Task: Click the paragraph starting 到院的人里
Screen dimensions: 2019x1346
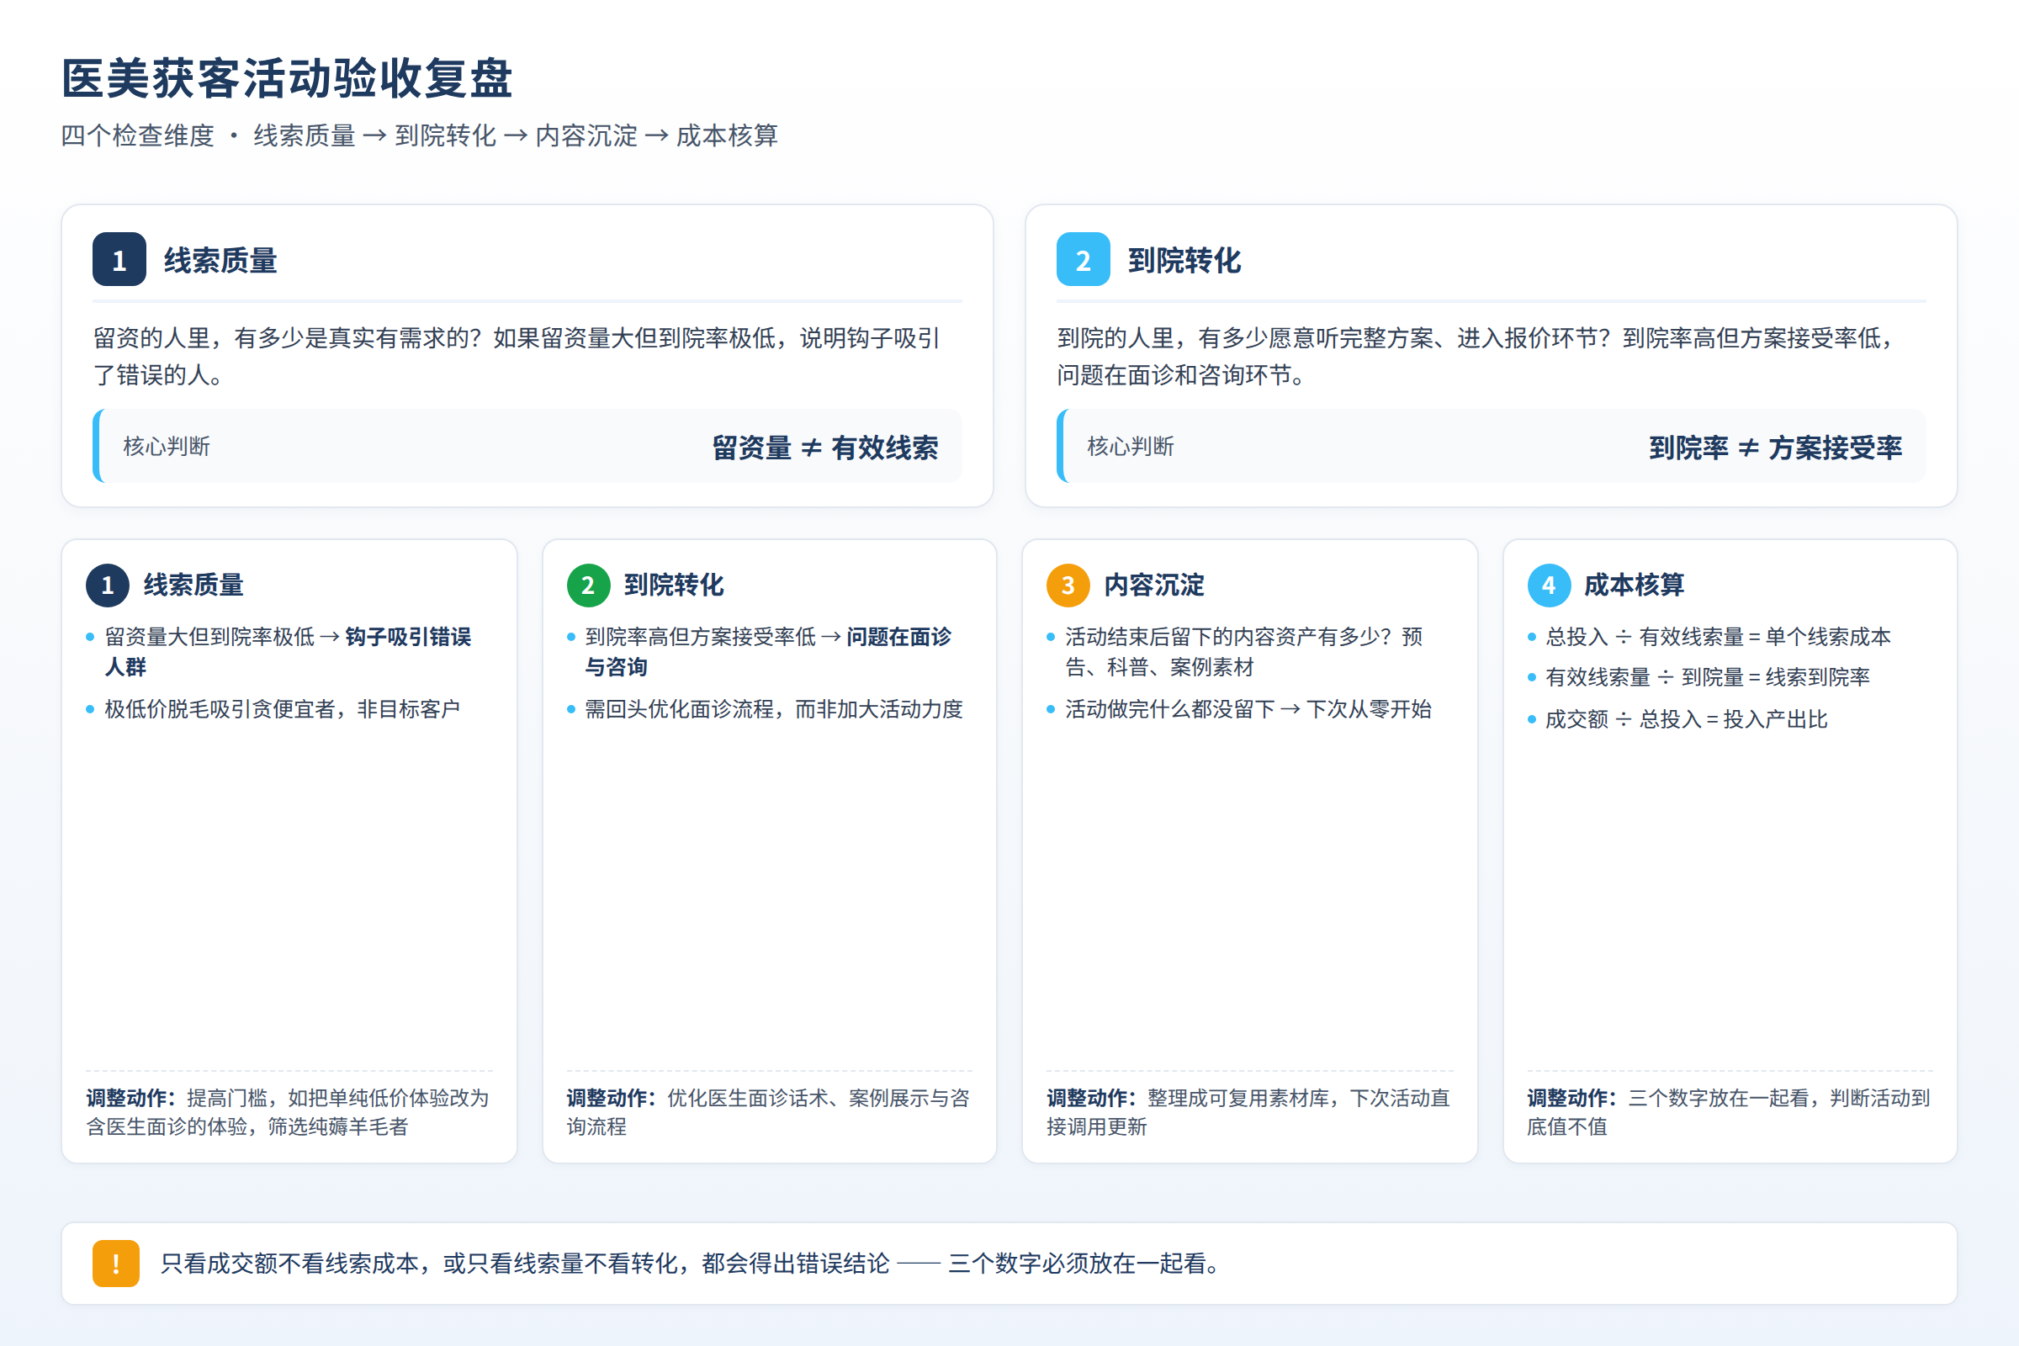Action: click(x=1478, y=356)
